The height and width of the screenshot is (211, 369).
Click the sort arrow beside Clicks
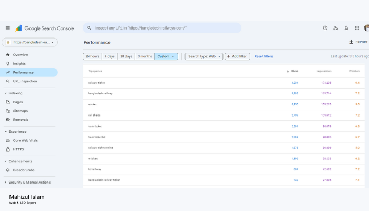pyautogui.click(x=288, y=71)
